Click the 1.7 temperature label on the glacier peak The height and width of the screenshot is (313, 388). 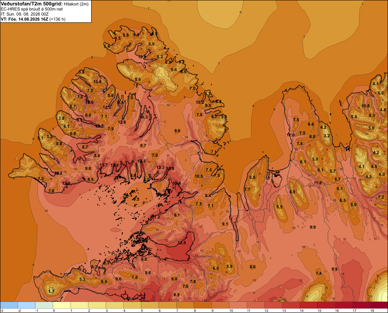(x=52, y=291)
